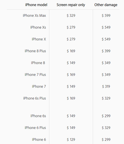Click the $ 599 other damage price

[x=106, y=16]
